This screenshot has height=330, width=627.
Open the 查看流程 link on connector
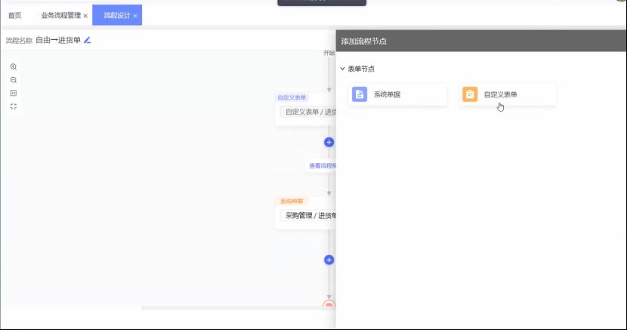click(323, 166)
